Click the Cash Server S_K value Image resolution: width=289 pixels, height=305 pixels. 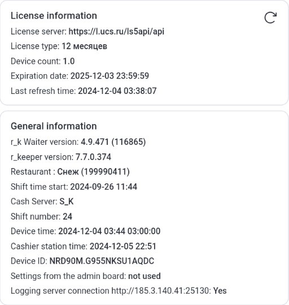tap(67, 201)
